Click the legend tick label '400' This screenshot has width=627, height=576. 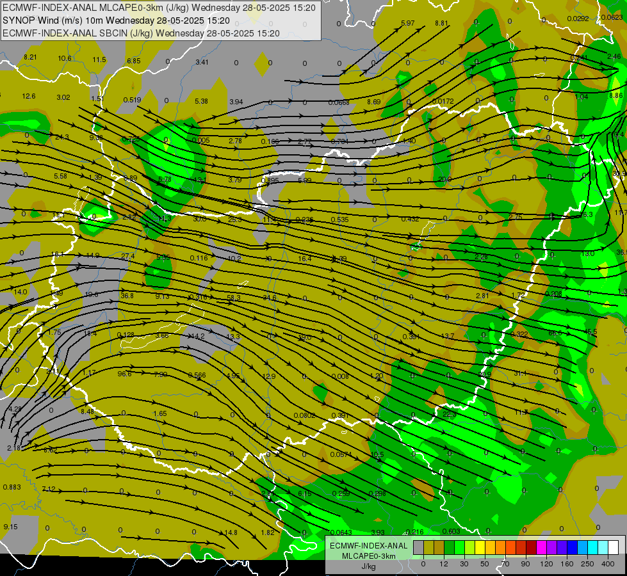point(608,564)
